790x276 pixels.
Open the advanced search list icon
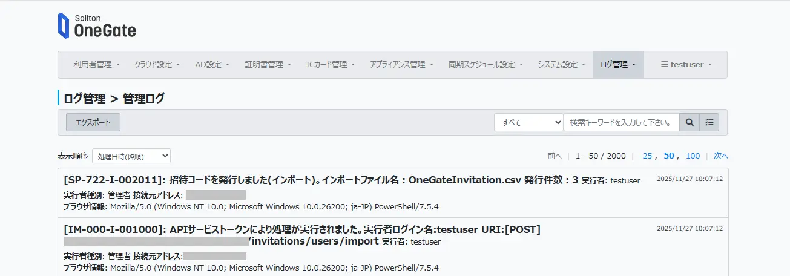pos(709,122)
